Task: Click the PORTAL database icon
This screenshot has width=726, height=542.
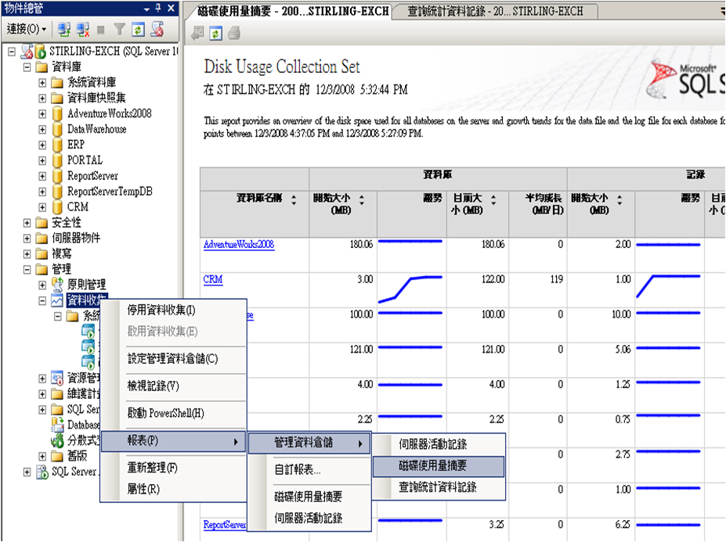Action: point(57,160)
